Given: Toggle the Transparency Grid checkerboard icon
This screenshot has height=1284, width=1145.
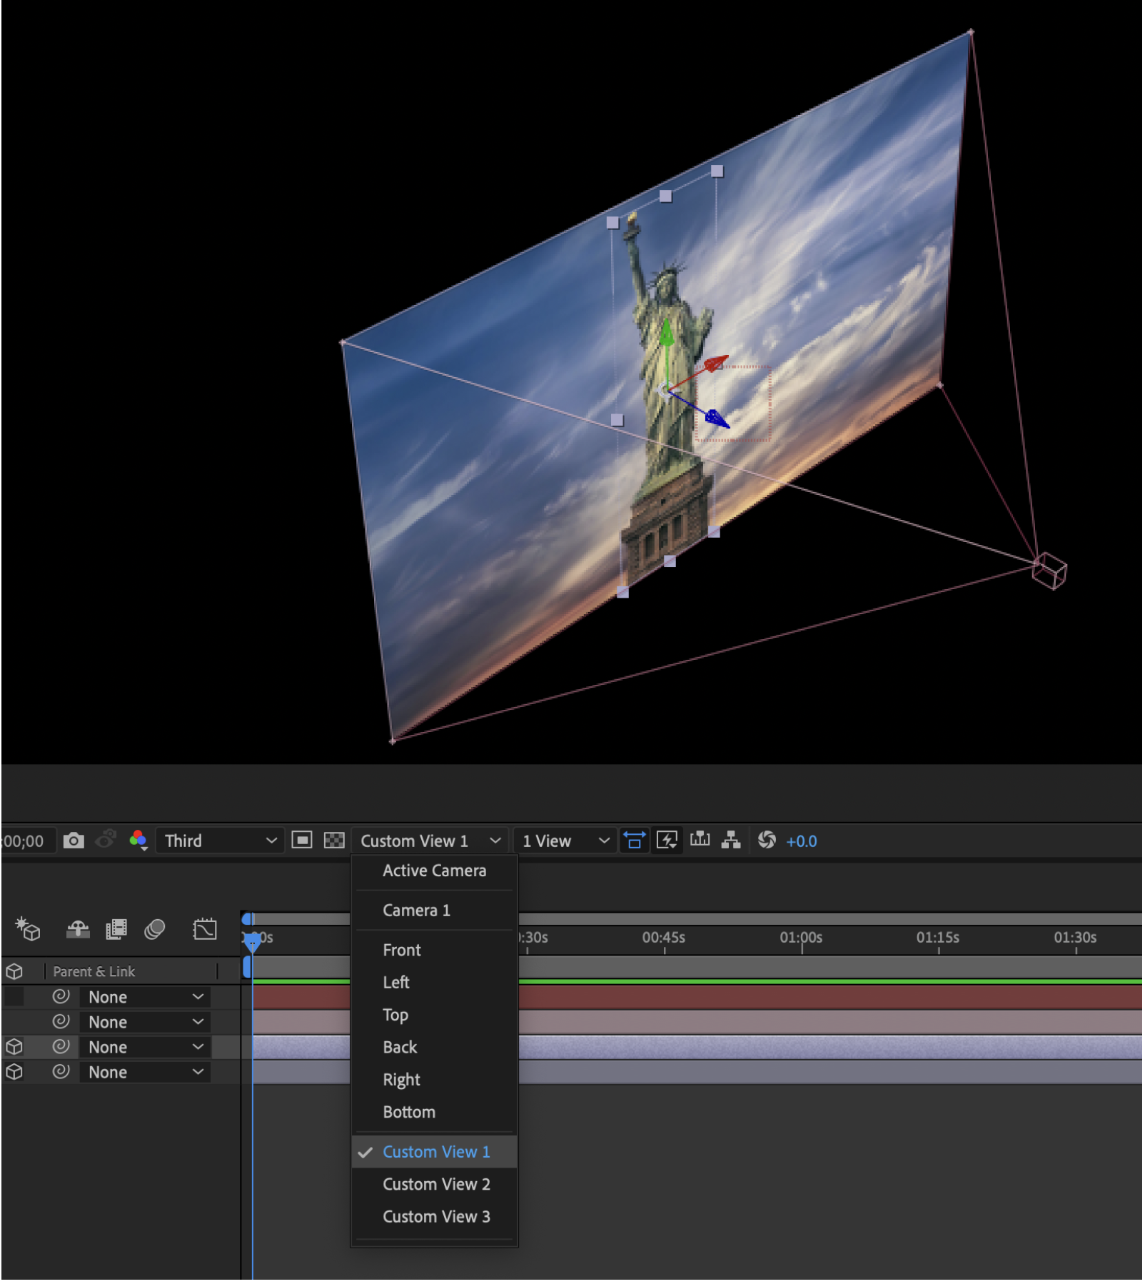Looking at the screenshot, I should (334, 841).
